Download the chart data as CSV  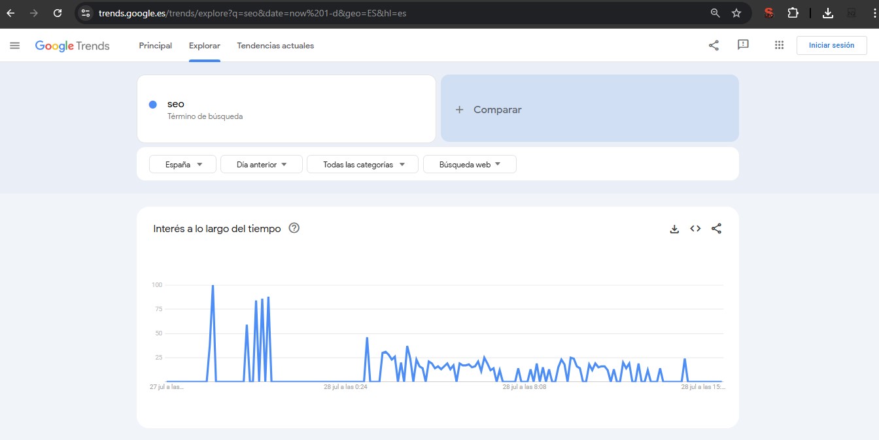pos(674,229)
